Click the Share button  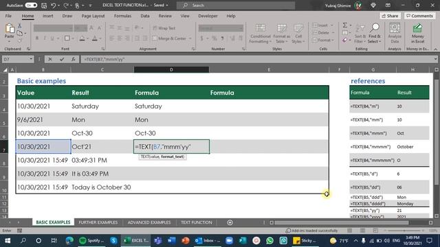tap(390, 16)
